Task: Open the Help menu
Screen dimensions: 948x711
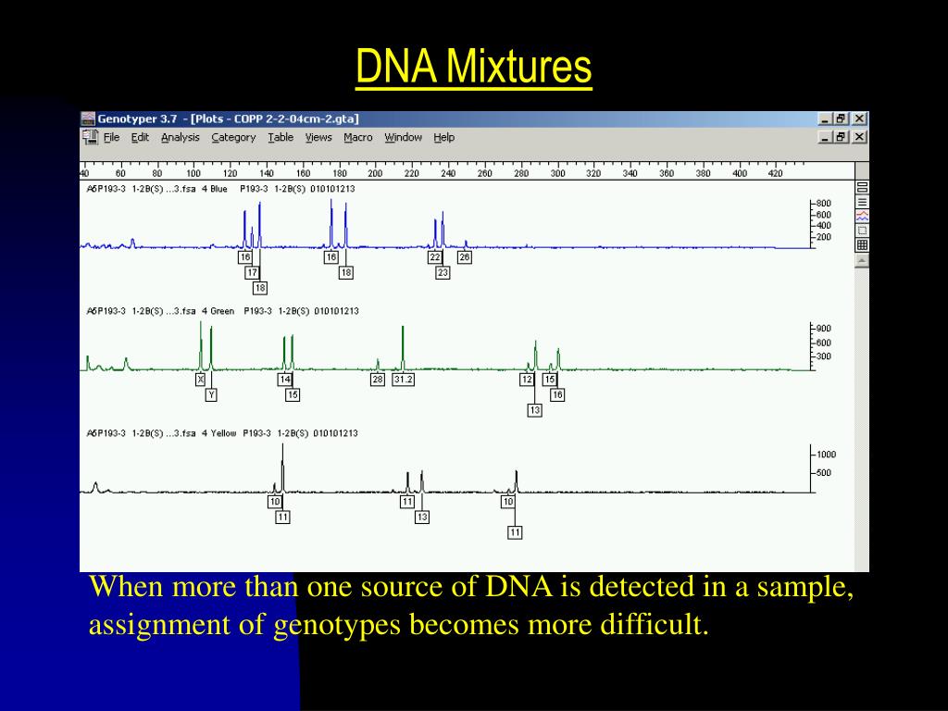Action: [x=443, y=138]
